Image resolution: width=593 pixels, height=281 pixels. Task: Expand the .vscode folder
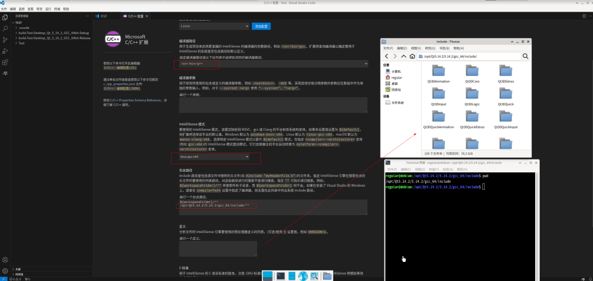25,27
